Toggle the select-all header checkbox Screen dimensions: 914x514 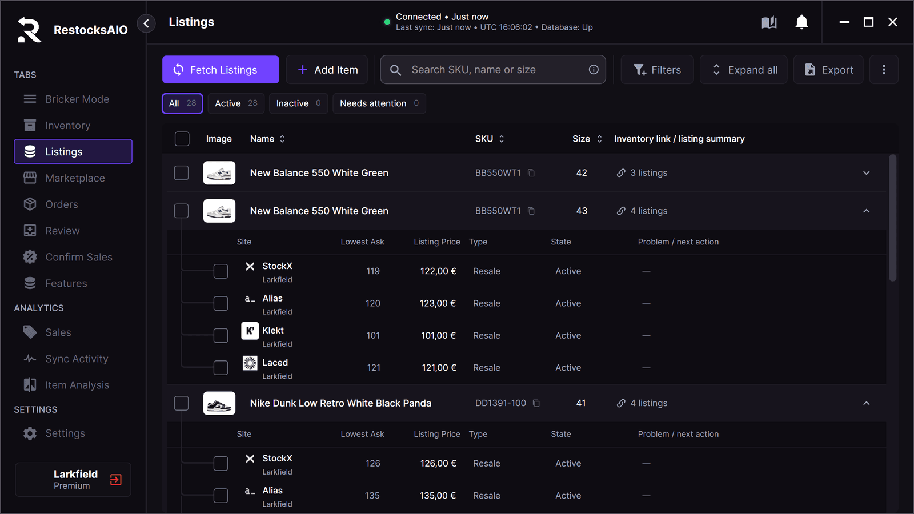click(x=182, y=139)
